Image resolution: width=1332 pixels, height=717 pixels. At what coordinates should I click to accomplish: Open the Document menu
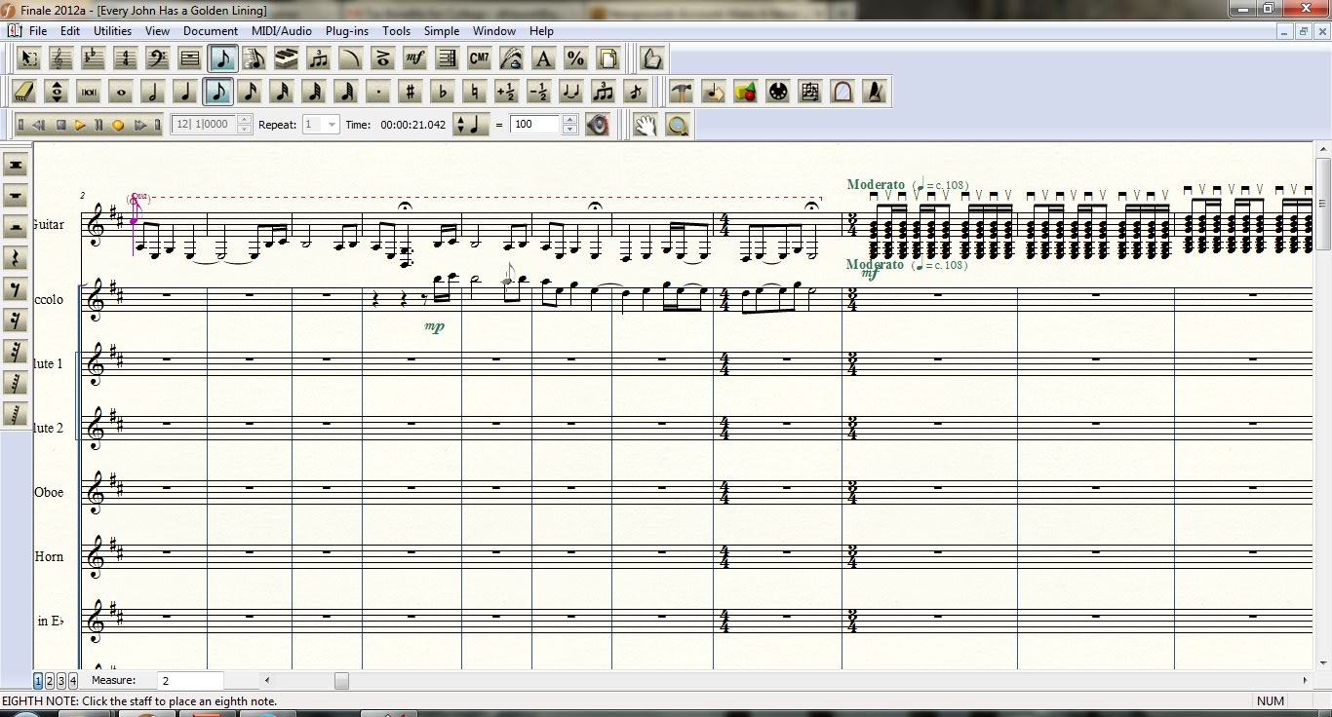[x=211, y=31]
